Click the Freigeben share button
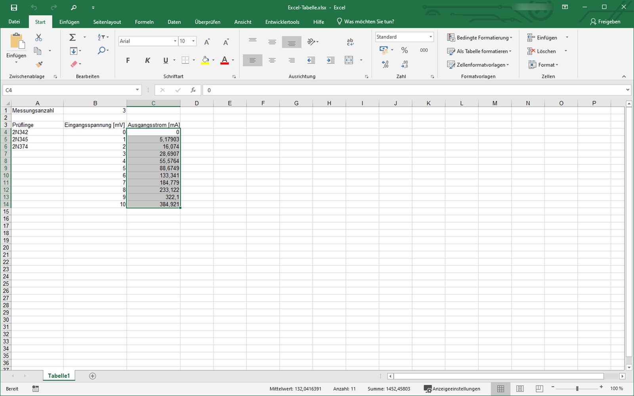This screenshot has width=634, height=396. [605, 22]
